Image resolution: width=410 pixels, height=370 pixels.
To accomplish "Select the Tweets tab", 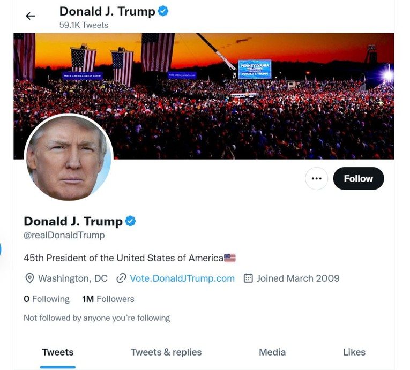I will pos(58,352).
